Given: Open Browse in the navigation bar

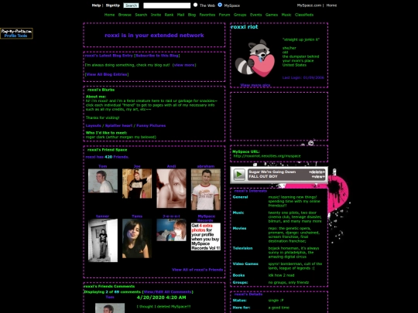Looking at the screenshot, I should click(x=125, y=15).
